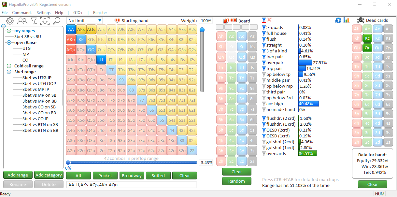Toggle the 22 hand in the matrix
Image resolution: width=397 pixels, height=197 pixels.
tap(192, 150)
